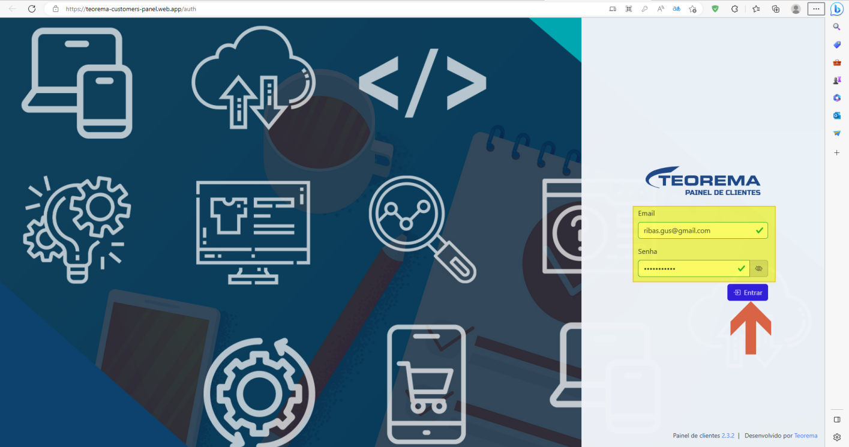
Task: Open the Teorema developer link
Action: (x=806, y=436)
